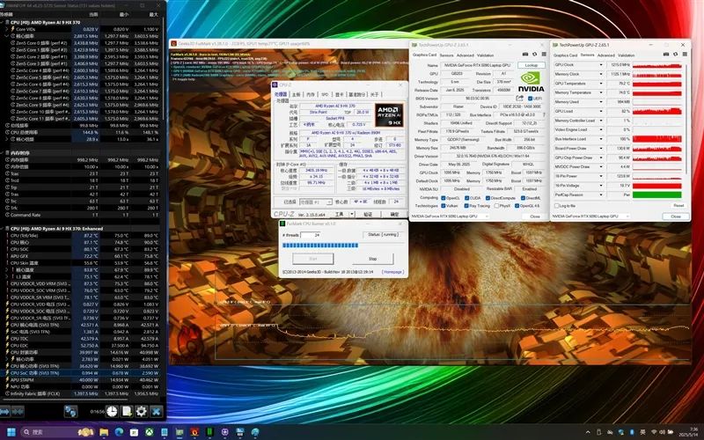
Task: Click the NVIDIA logo in GPU-Z
Action: pyautogui.click(x=532, y=82)
